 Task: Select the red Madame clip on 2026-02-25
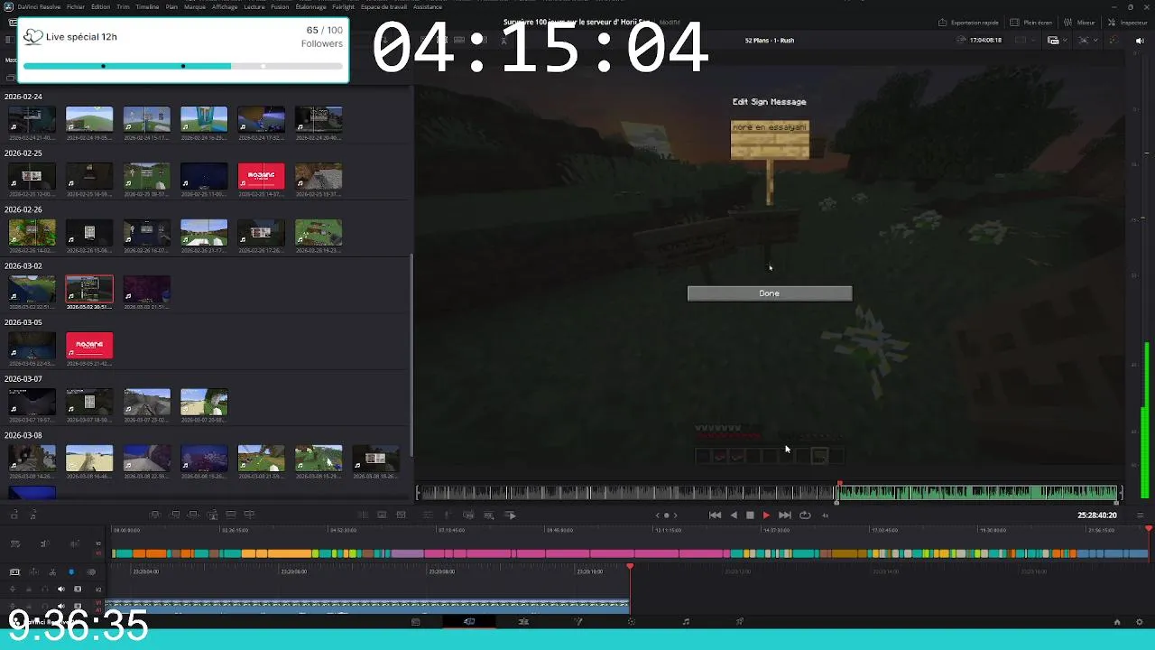point(261,177)
